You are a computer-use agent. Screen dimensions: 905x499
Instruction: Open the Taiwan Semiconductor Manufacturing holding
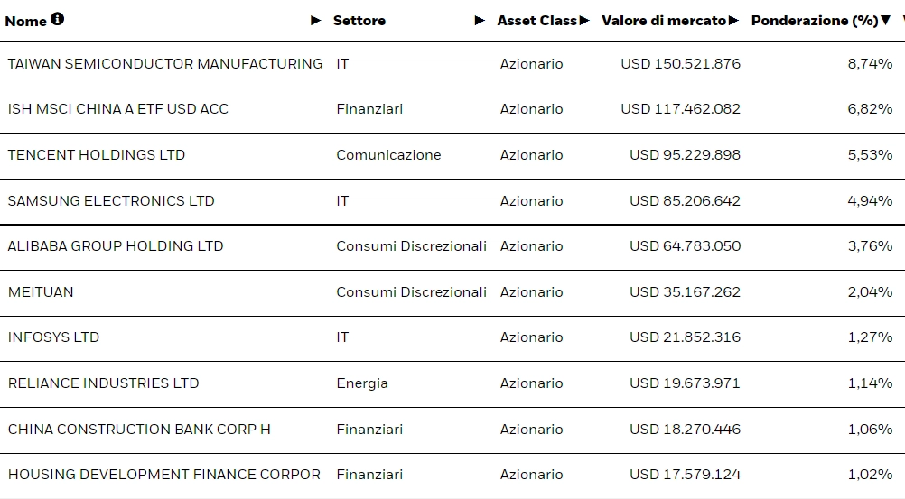coord(164,64)
